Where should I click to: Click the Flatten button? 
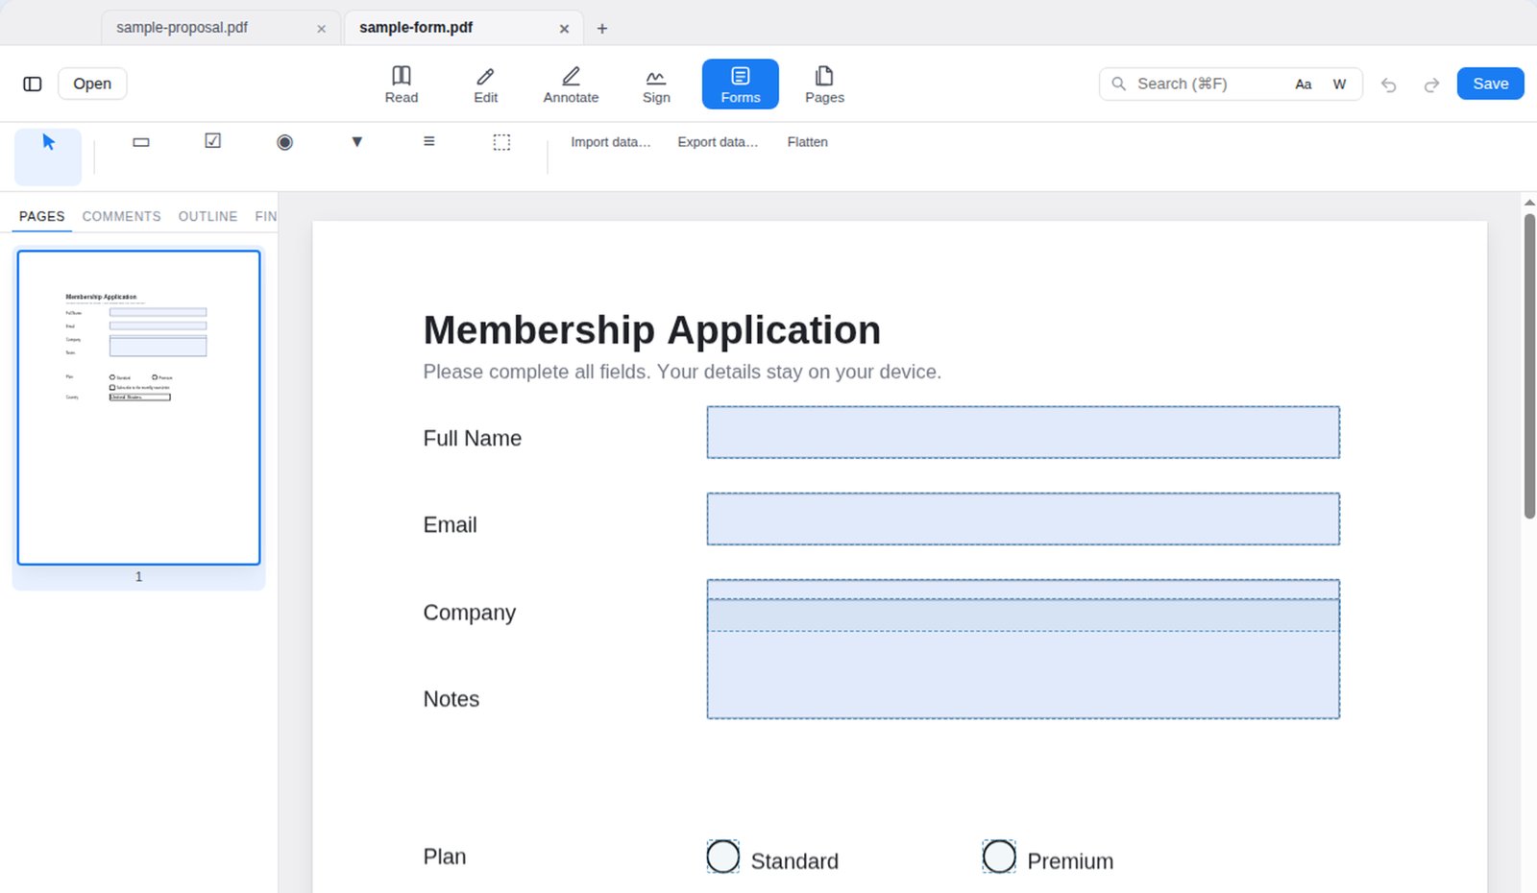808,142
